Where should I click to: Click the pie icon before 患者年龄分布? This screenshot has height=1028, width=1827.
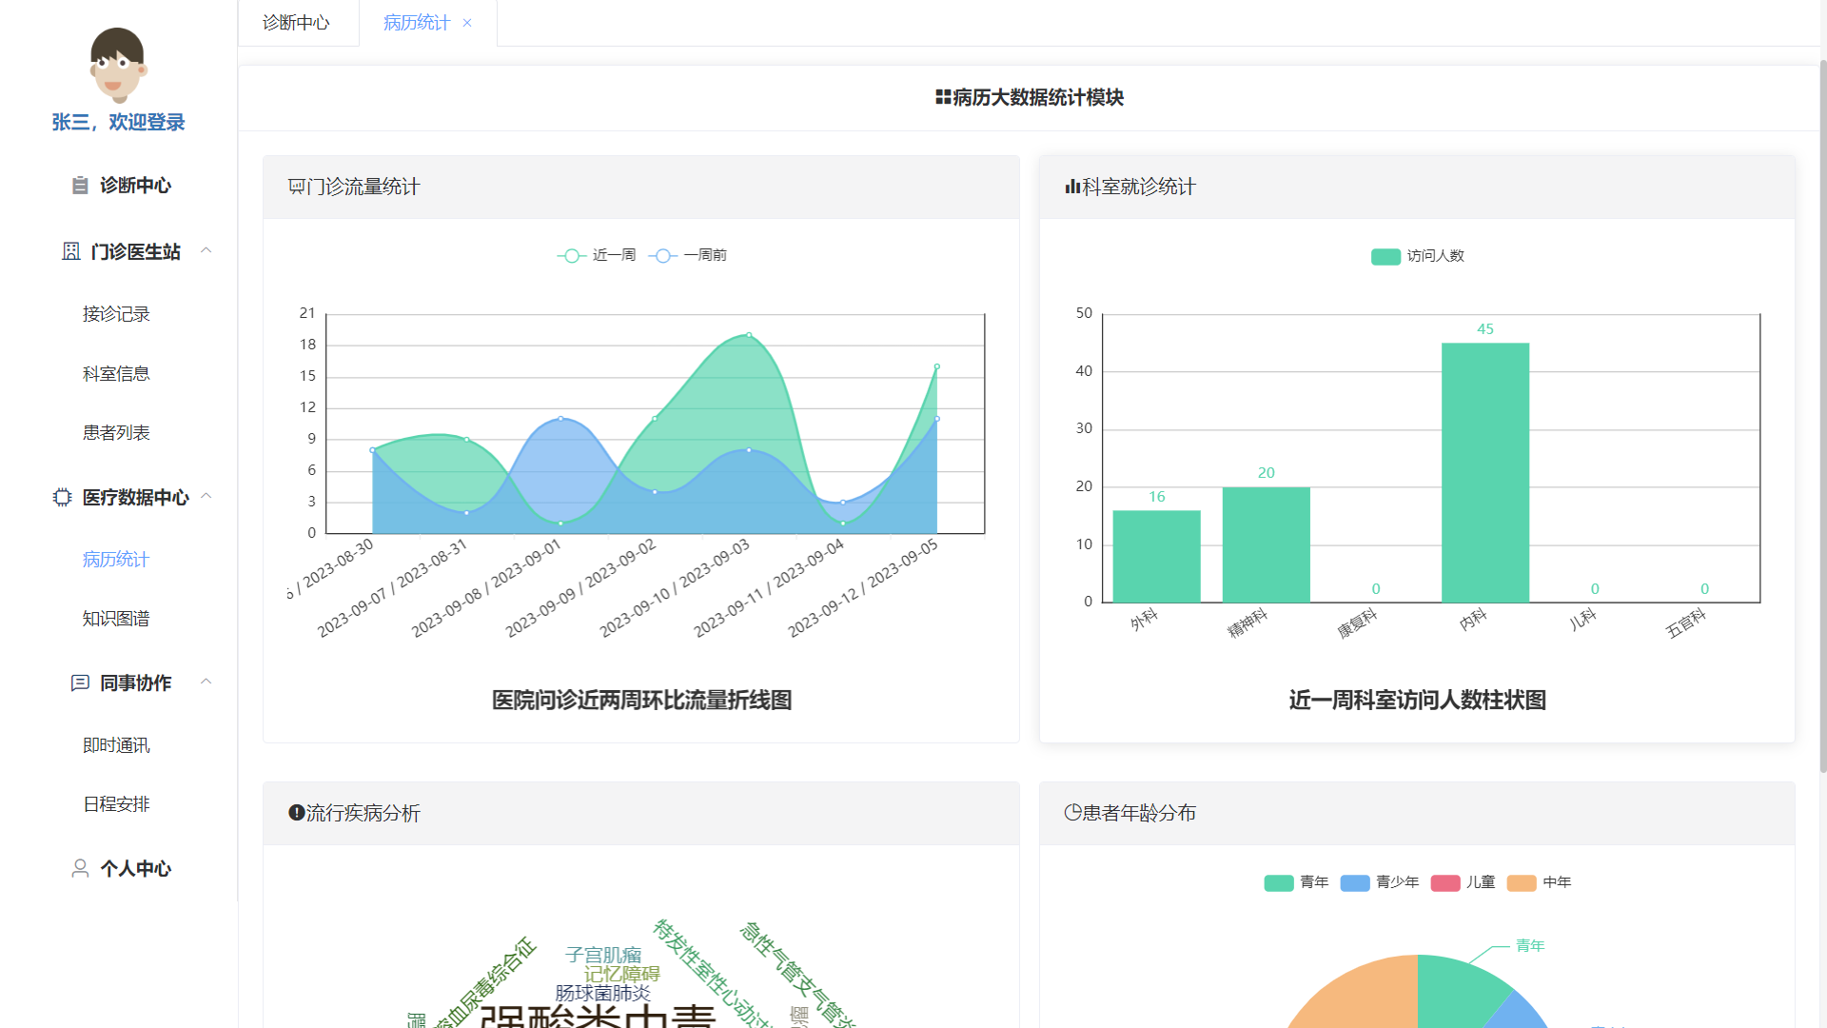click(1072, 812)
